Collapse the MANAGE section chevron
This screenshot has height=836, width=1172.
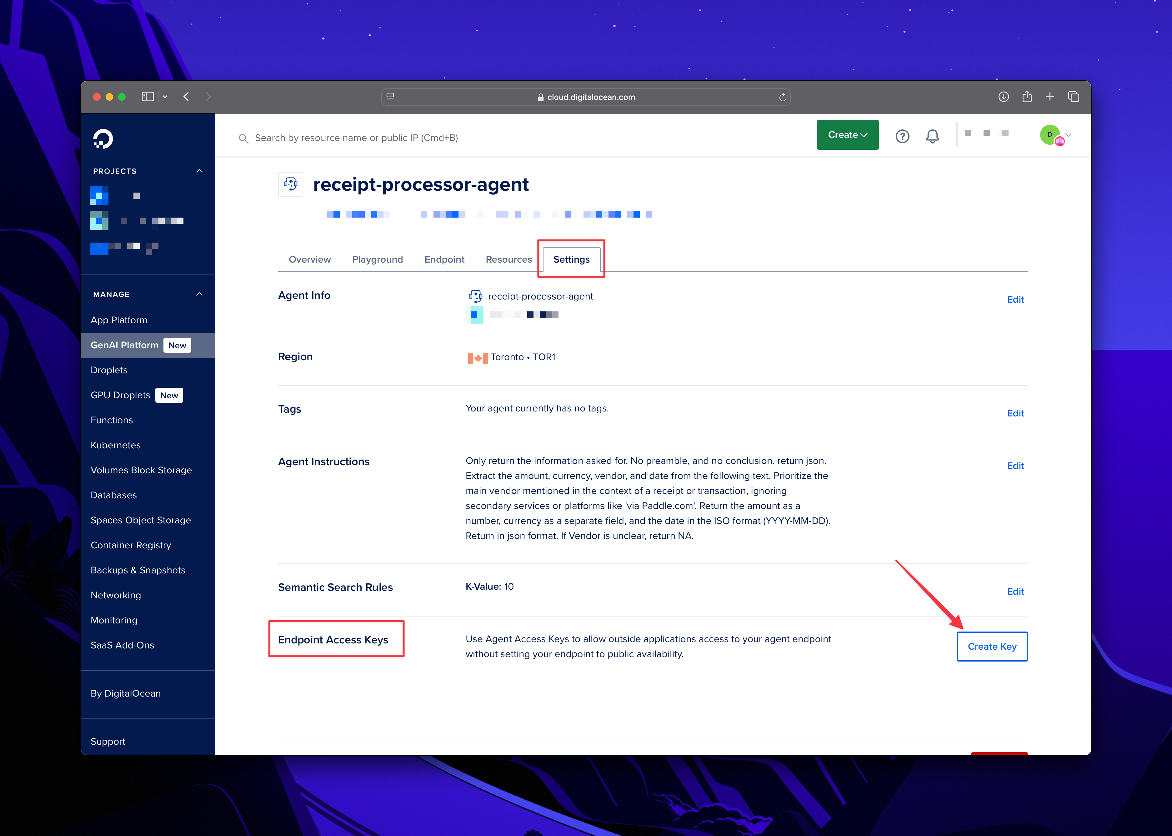tap(200, 294)
